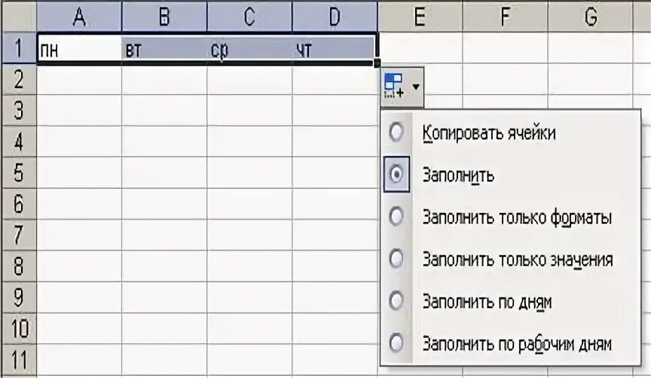Image resolution: width=651 pixels, height=378 pixels.
Task: Click the select-all corner box
Action: coord(19,17)
